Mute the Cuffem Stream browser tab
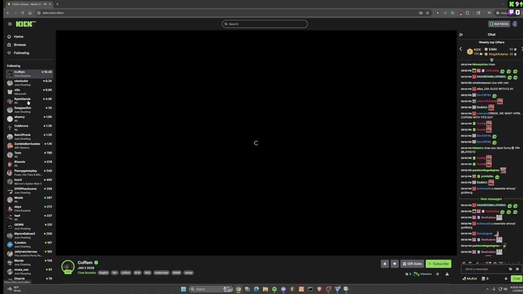523x294 pixels. 45,4
